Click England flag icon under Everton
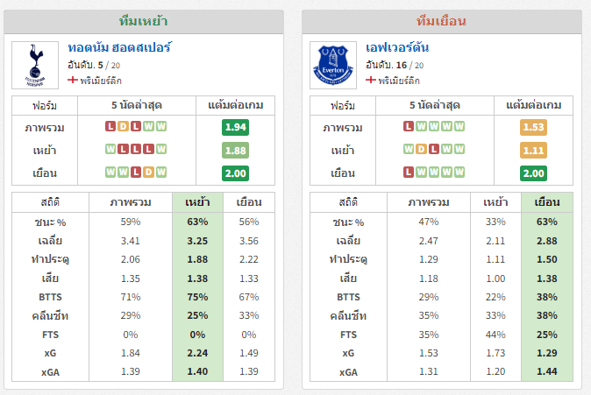591x395 pixels. pyautogui.click(x=371, y=81)
